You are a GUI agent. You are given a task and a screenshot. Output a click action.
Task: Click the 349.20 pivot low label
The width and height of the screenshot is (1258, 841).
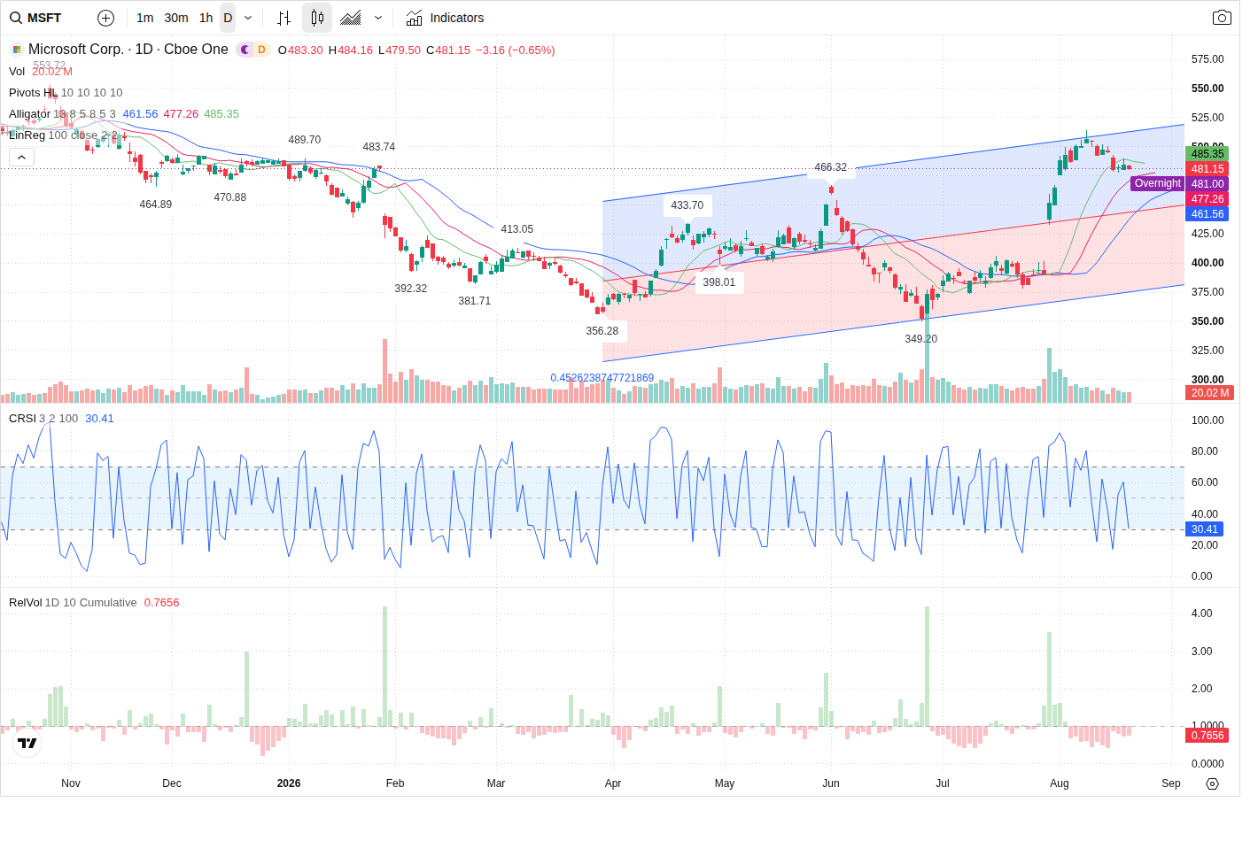(x=921, y=339)
